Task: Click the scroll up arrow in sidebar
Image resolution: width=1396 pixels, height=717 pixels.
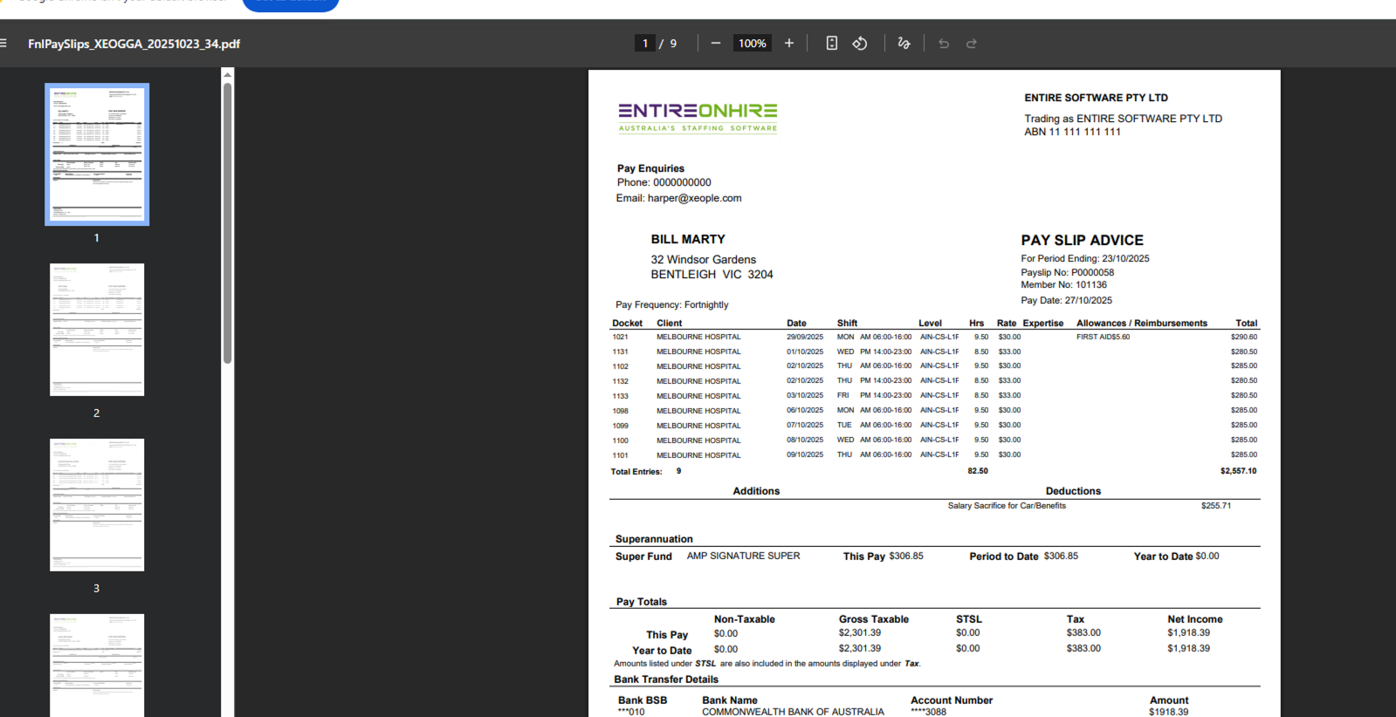Action: [x=227, y=75]
